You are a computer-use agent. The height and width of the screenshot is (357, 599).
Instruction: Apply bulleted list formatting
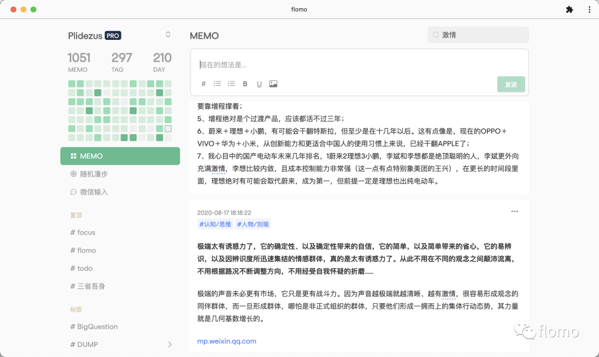pos(217,84)
